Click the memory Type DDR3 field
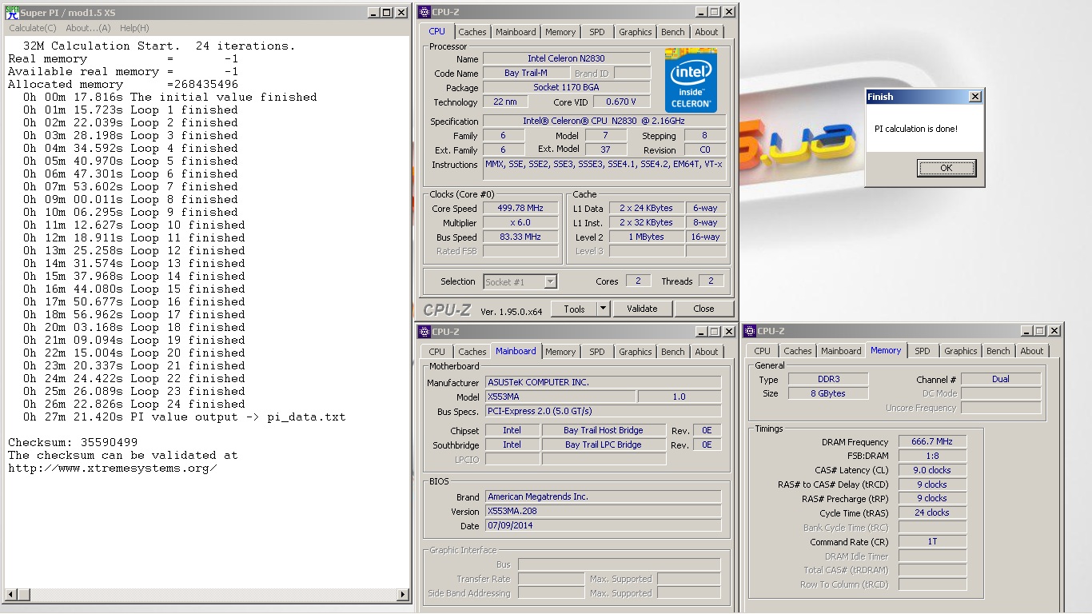This screenshot has height=614, width=1092. [x=828, y=379]
